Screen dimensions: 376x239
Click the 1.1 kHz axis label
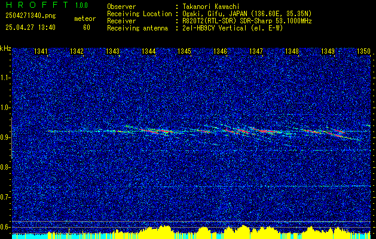5,78
